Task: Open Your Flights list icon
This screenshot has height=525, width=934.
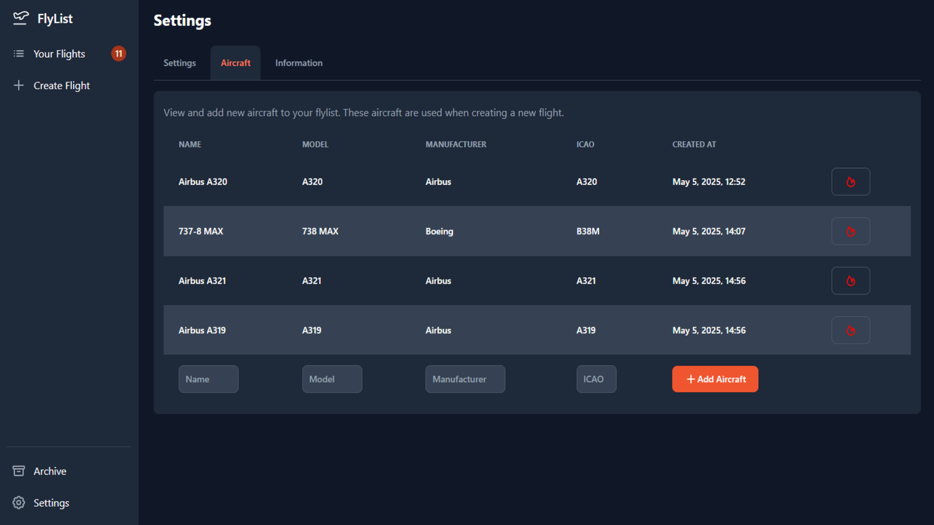Action: 19,54
